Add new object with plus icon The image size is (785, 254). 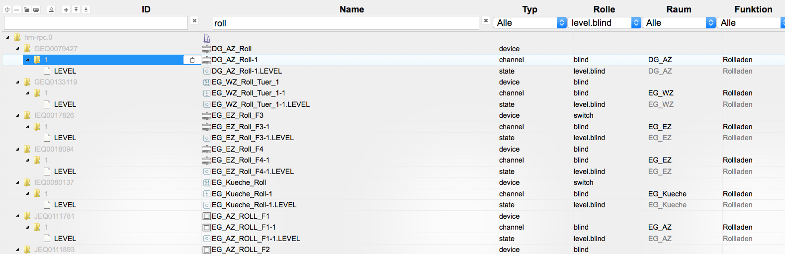point(66,9)
